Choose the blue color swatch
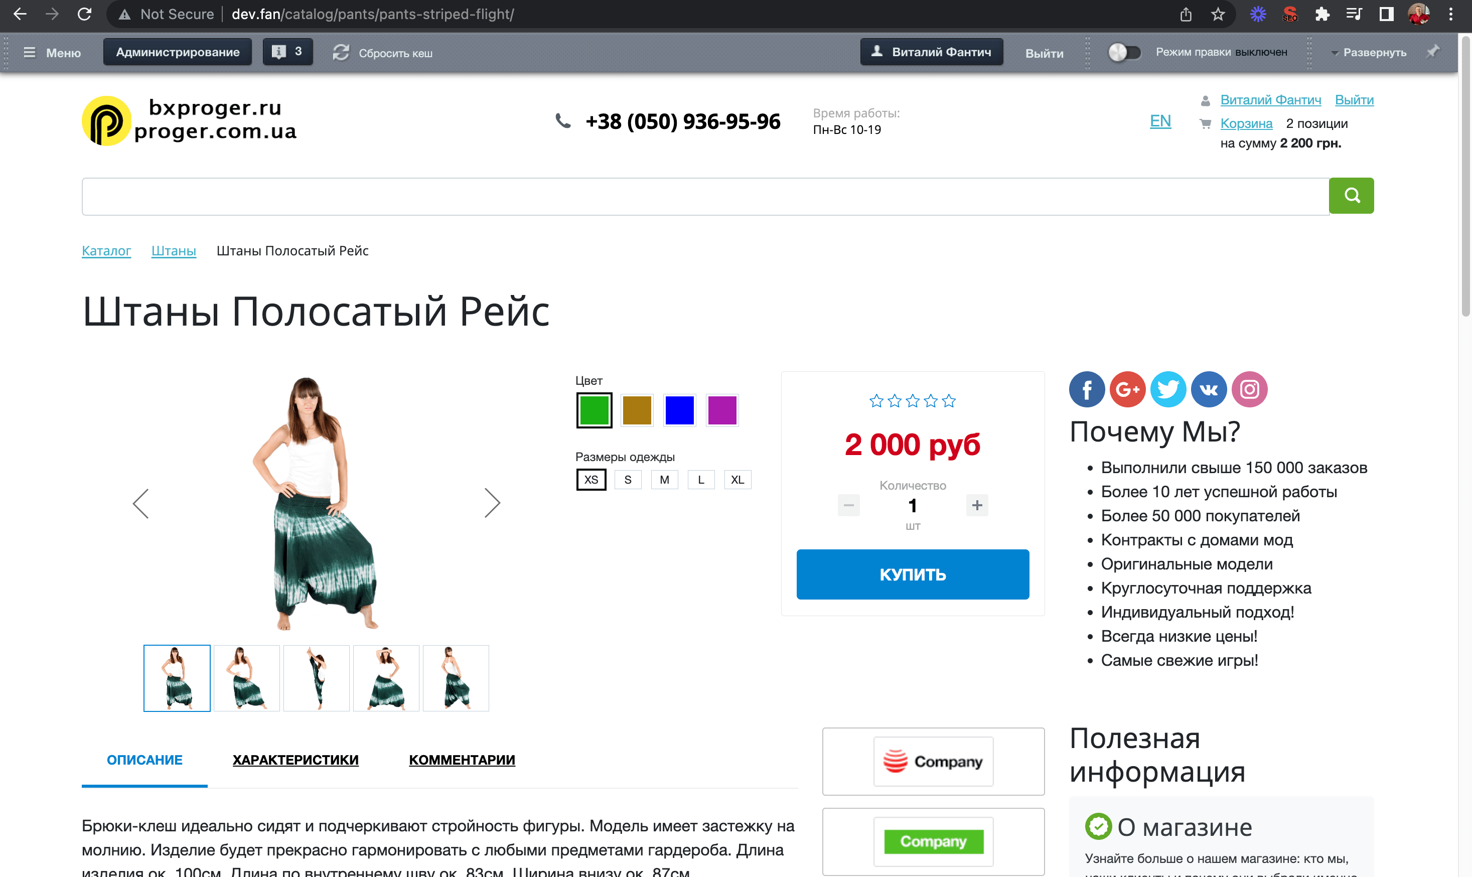The height and width of the screenshot is (877, 1472). point(680,409)
